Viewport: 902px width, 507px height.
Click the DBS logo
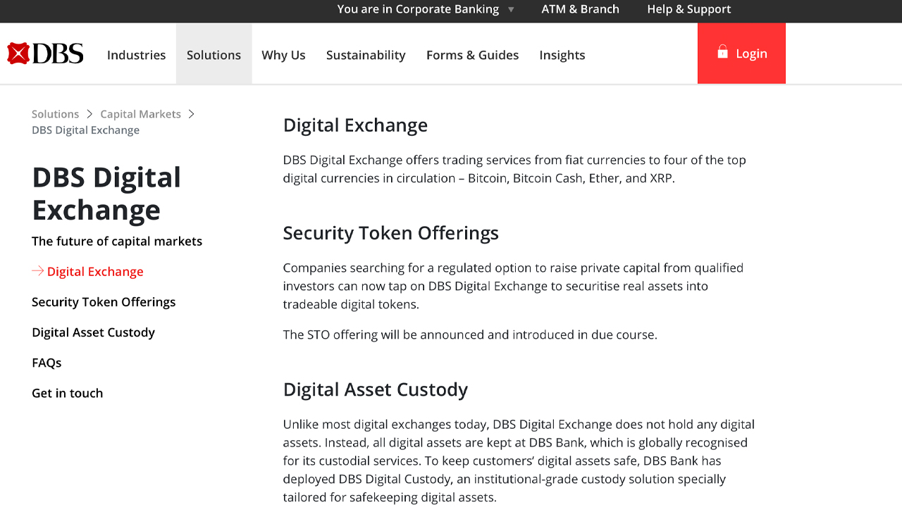click(x=44, y=53)
